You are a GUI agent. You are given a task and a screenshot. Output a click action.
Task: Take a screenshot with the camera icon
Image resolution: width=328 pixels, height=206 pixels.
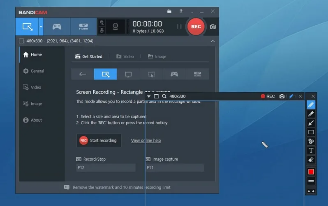click(x=213, y=27)
